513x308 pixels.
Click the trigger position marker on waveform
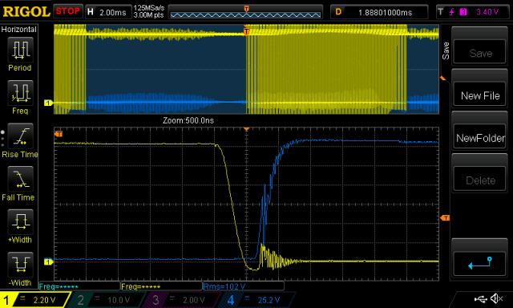point(246,31)
